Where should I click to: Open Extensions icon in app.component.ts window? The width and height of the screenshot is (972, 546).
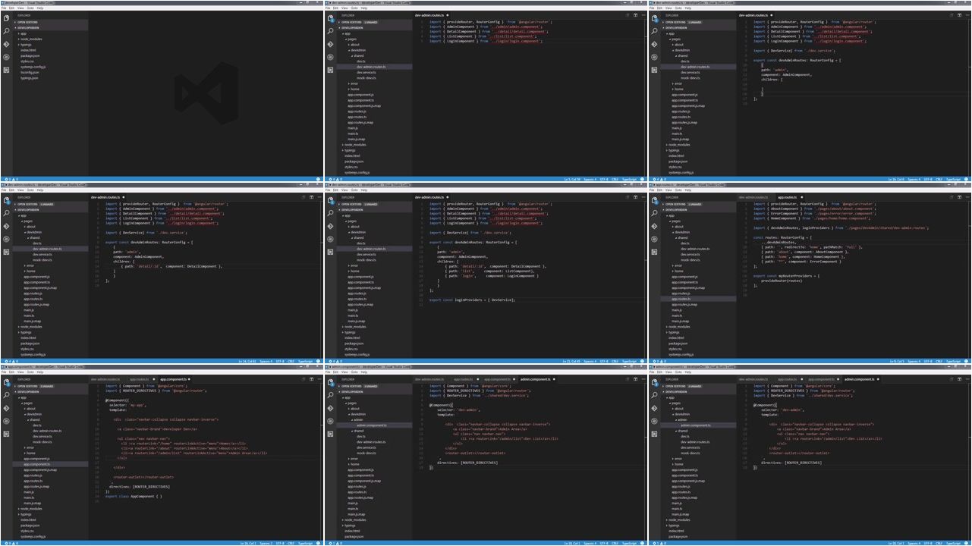tap(6, 434)
